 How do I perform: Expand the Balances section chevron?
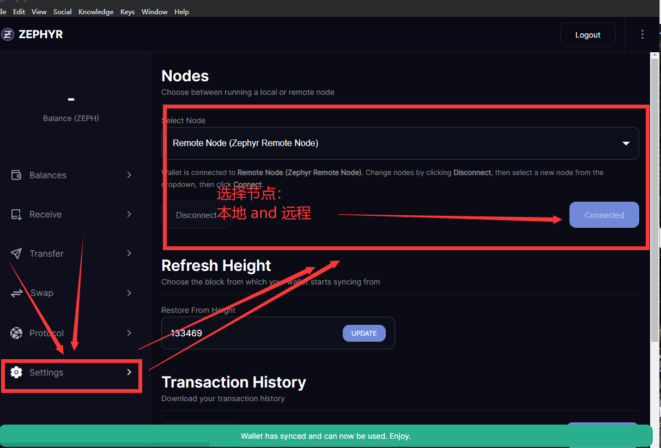[129, 175]
